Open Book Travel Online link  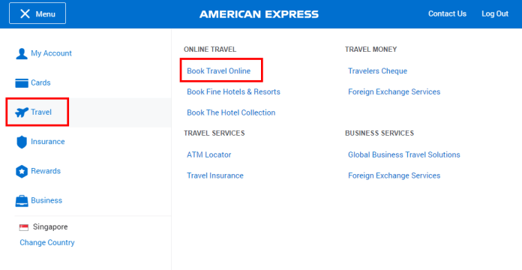pyautogui.click(x=218, y=71)
